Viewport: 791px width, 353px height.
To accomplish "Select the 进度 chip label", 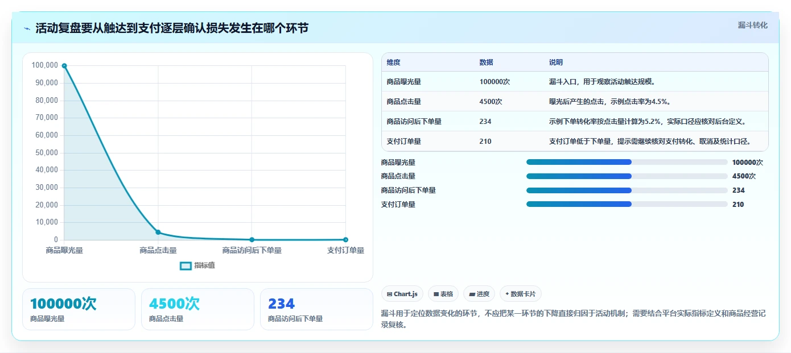I will tap(483, 294).
